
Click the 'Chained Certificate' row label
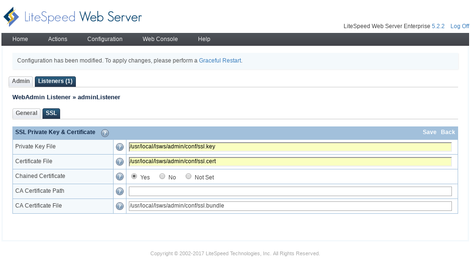(x=40, y=176)
